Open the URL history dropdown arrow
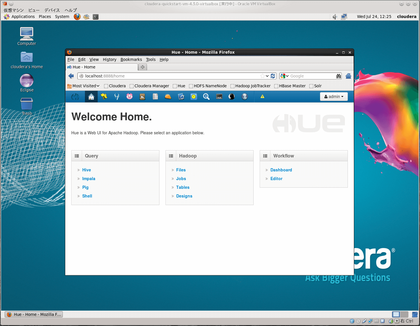This screenshot has width=420, height=326. point(267,76)
